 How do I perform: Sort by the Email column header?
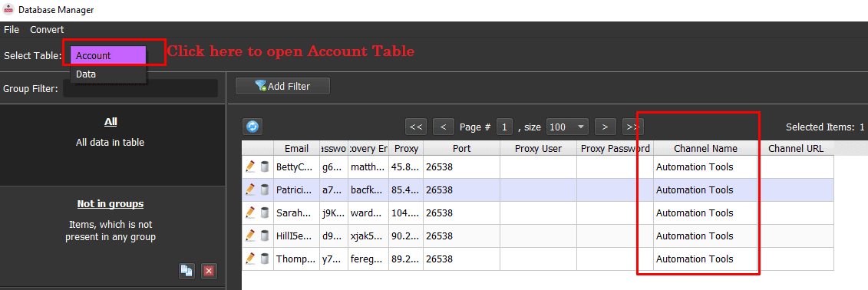[297, 148]
